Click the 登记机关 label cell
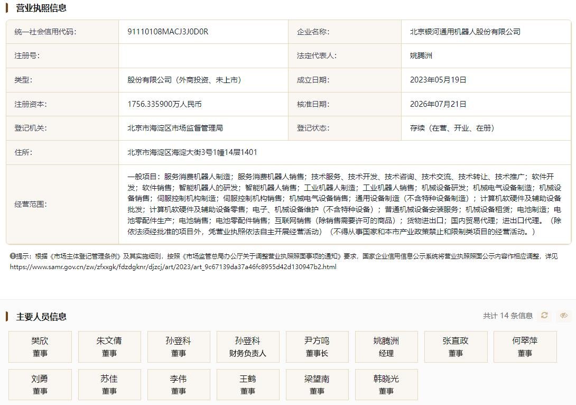576x405 pixels. pyautogui.click(x=62, y=128)
